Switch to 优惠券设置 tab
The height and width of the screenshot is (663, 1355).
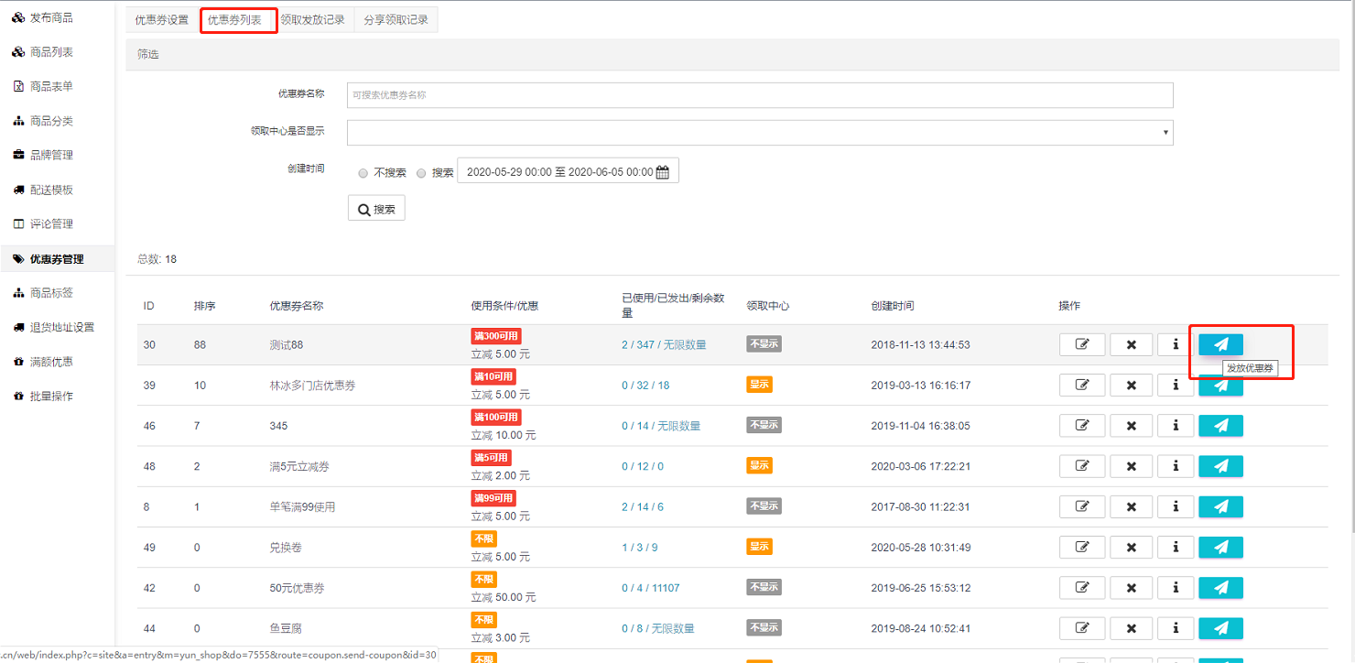[x=161, y=19]
